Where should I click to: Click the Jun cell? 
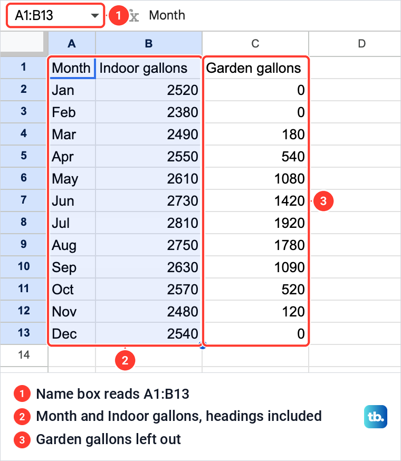click(72, 200)
